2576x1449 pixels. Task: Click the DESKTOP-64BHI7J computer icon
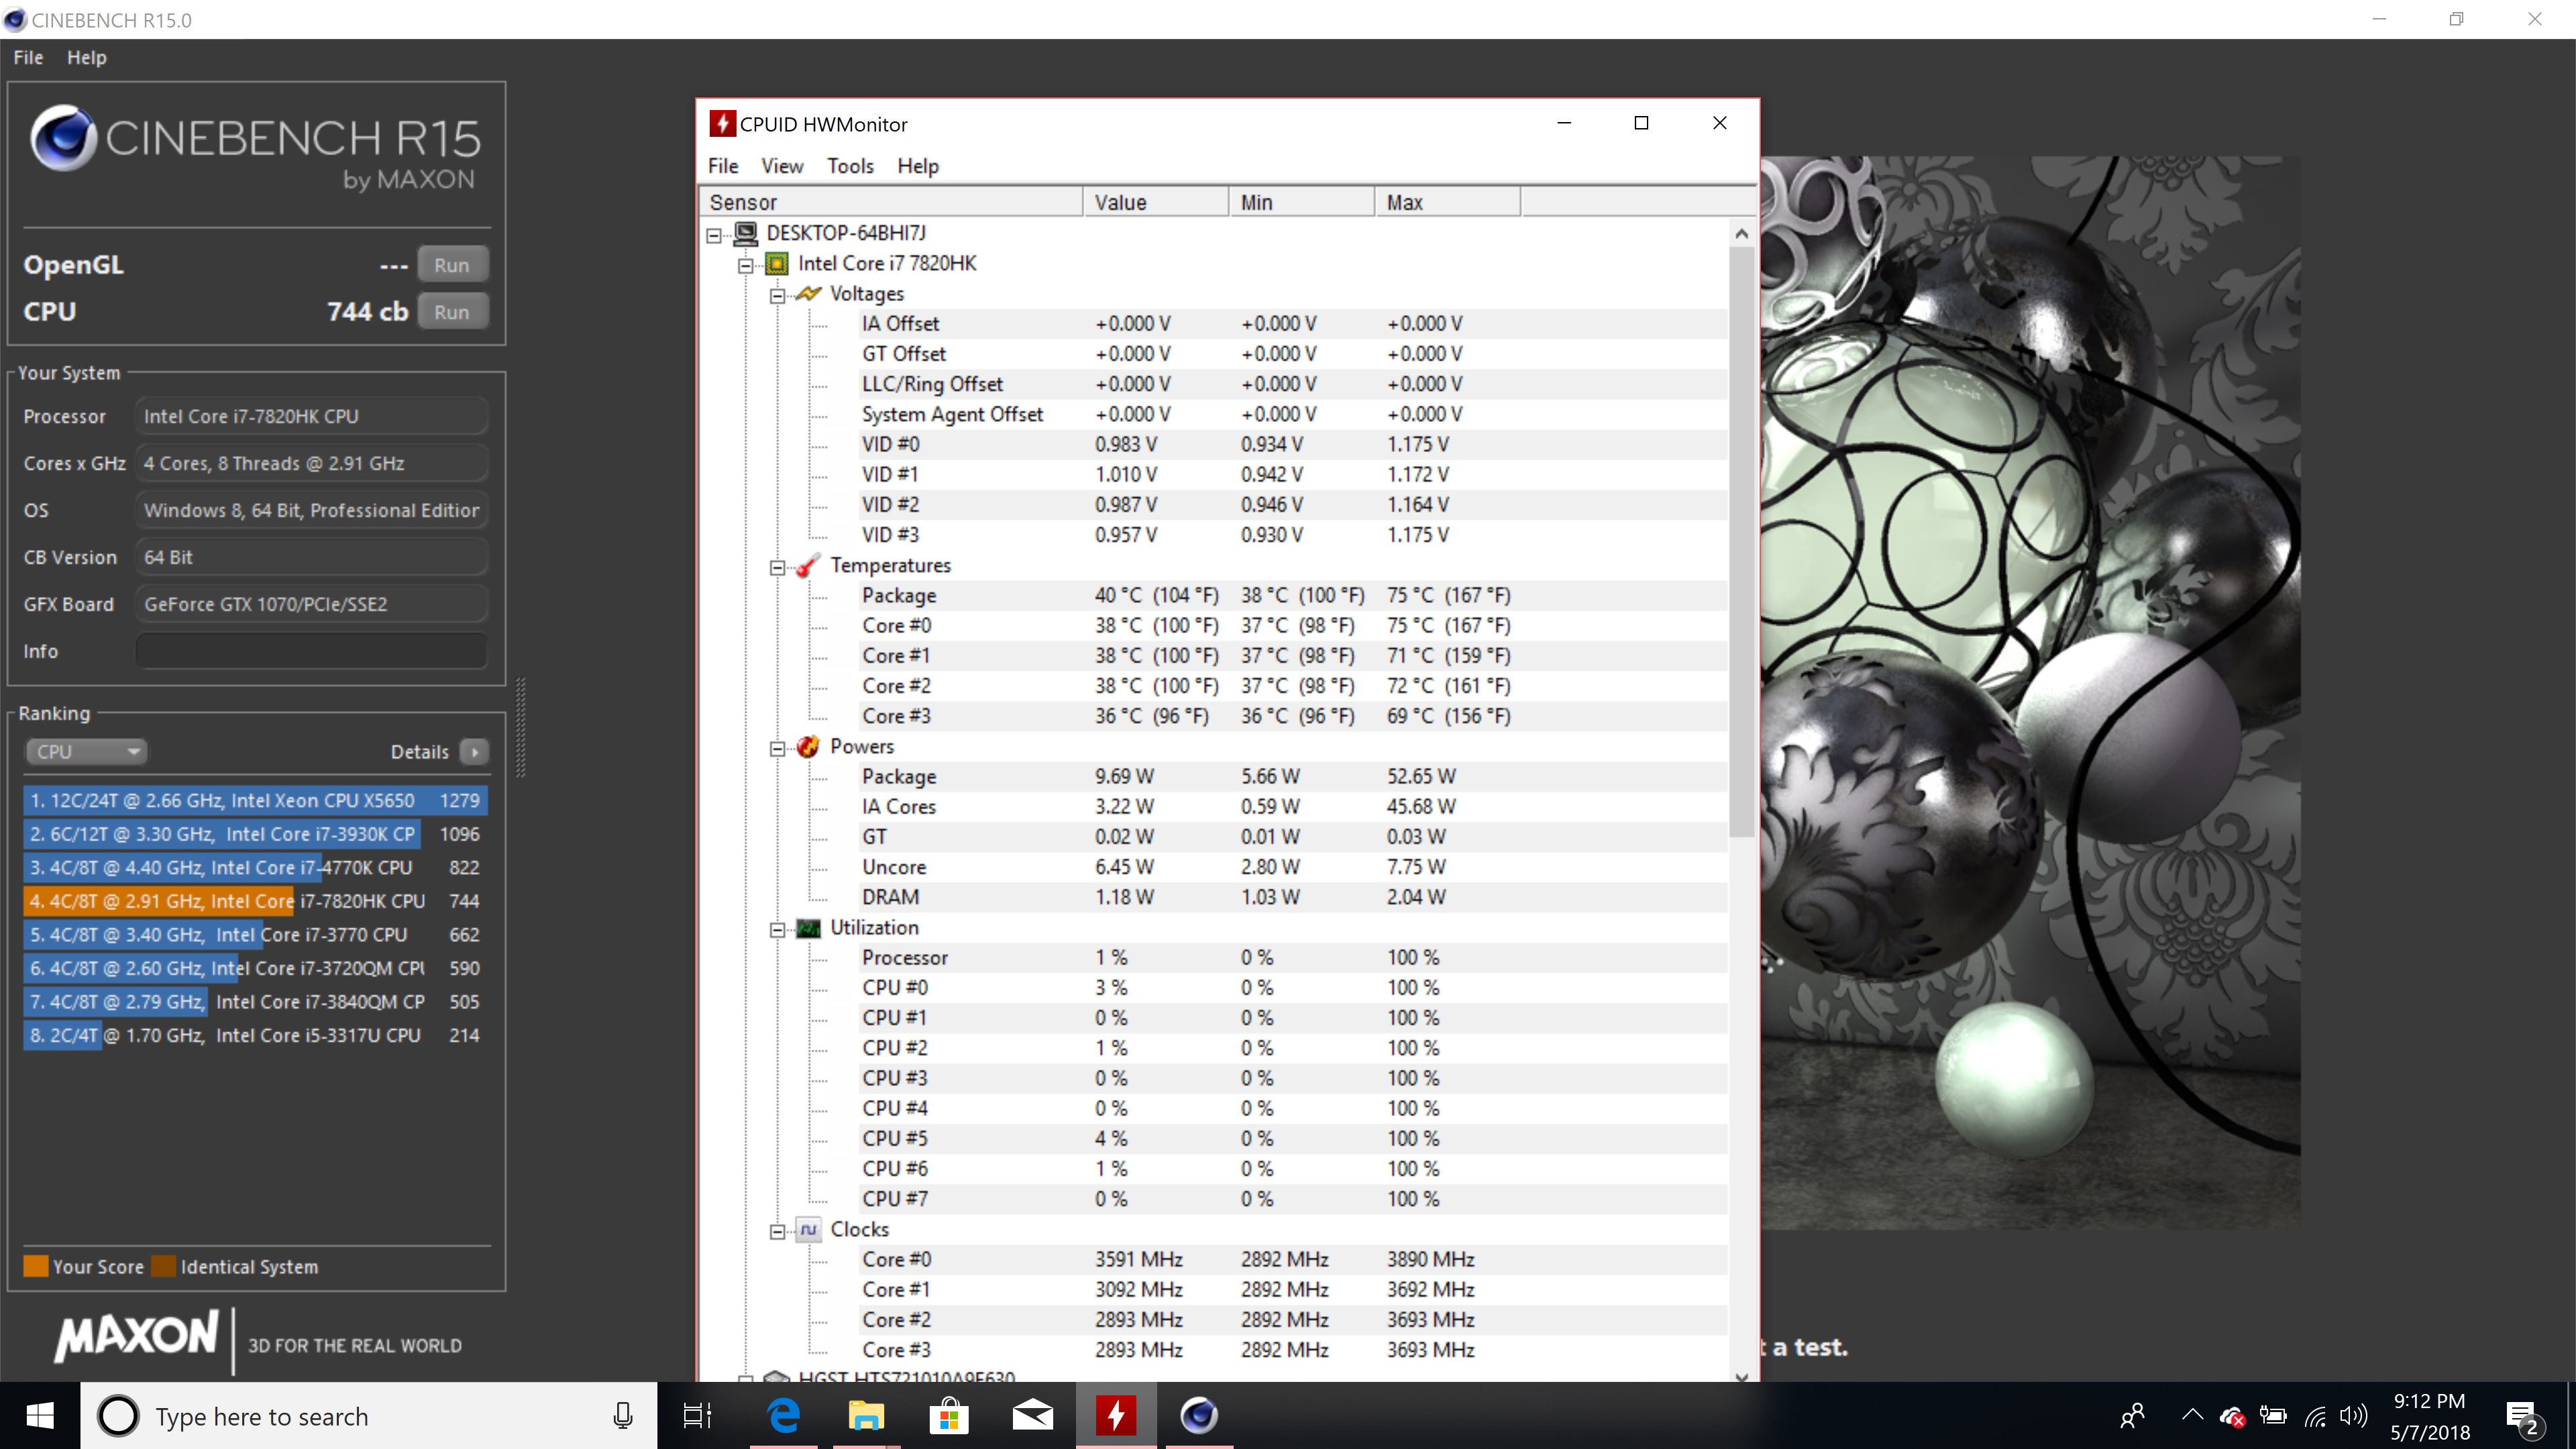tap(746, 233)
